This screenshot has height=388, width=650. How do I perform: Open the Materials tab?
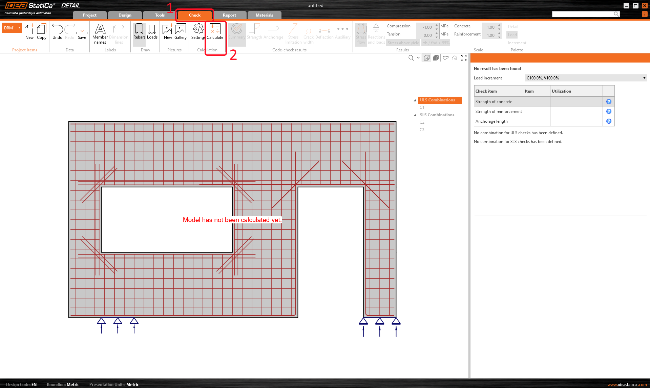[264, 15]
